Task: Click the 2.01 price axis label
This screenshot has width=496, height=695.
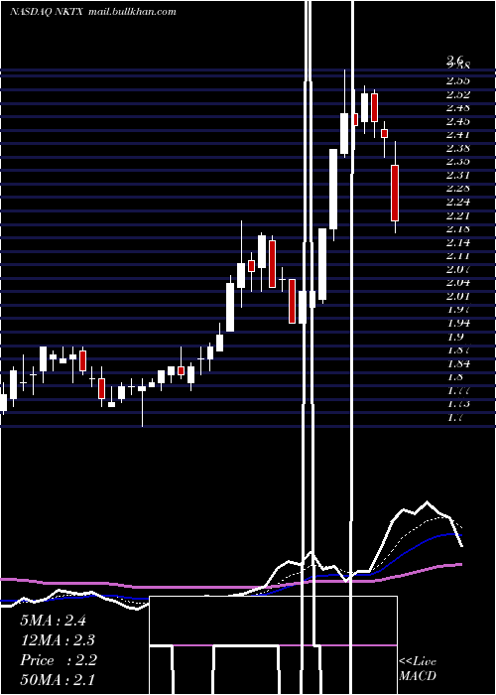Action: [x=458, y=296]
